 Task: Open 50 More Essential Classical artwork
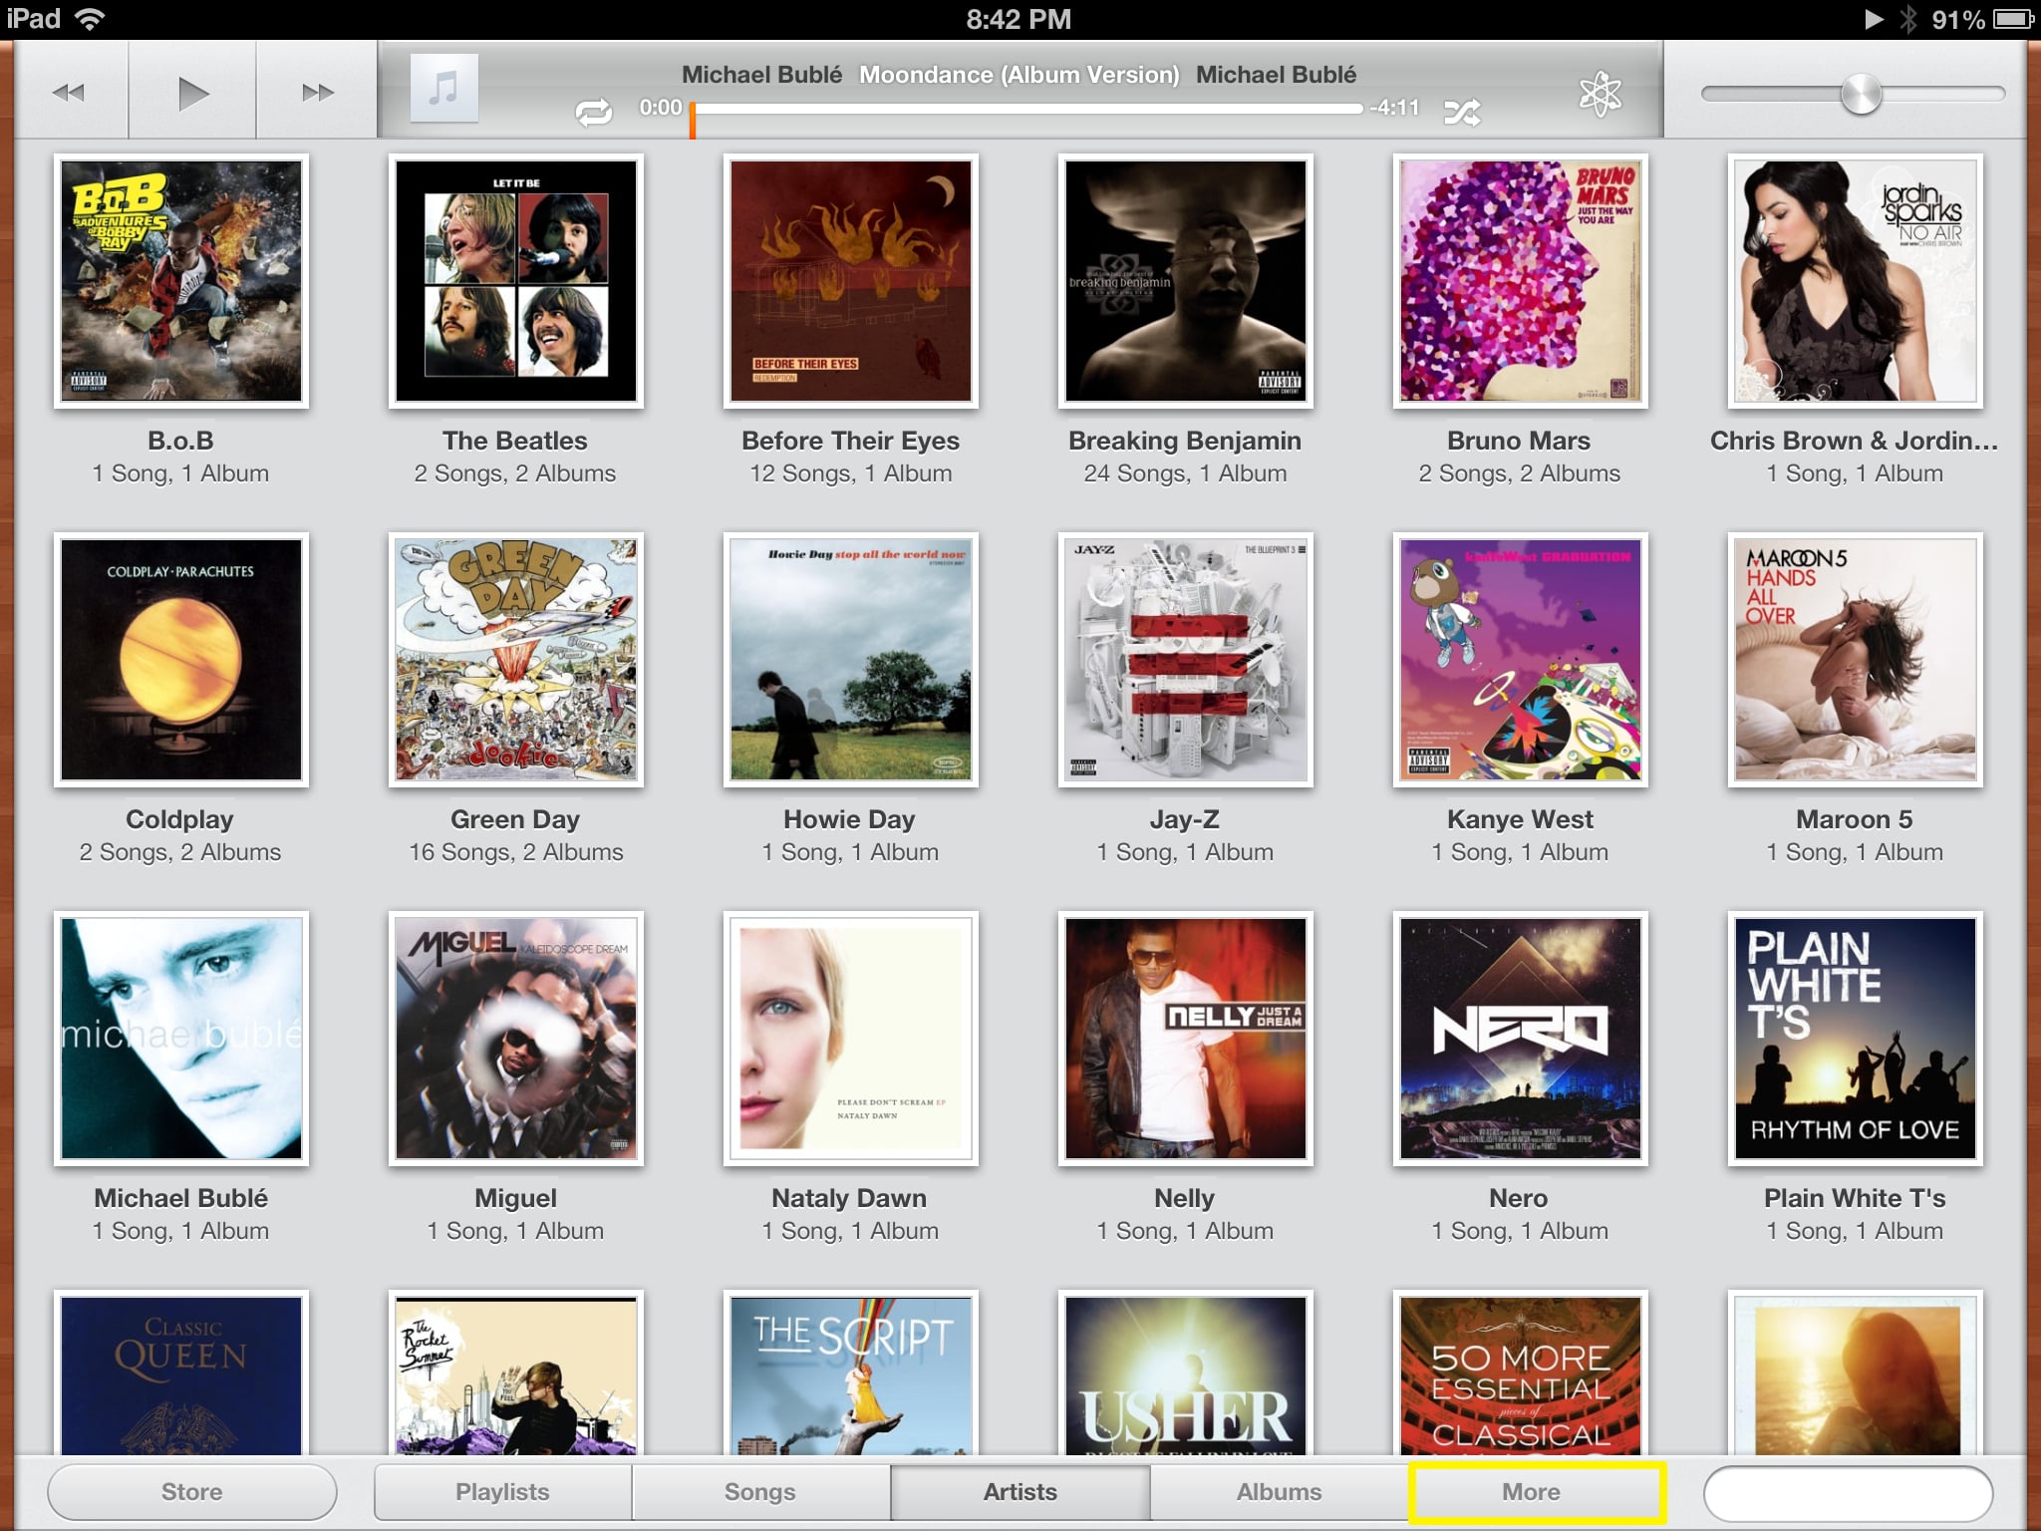tap(1521, 1374)
